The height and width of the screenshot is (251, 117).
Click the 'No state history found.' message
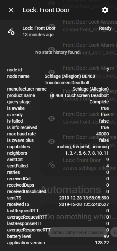pyautogui.click(x=58, y=52)
